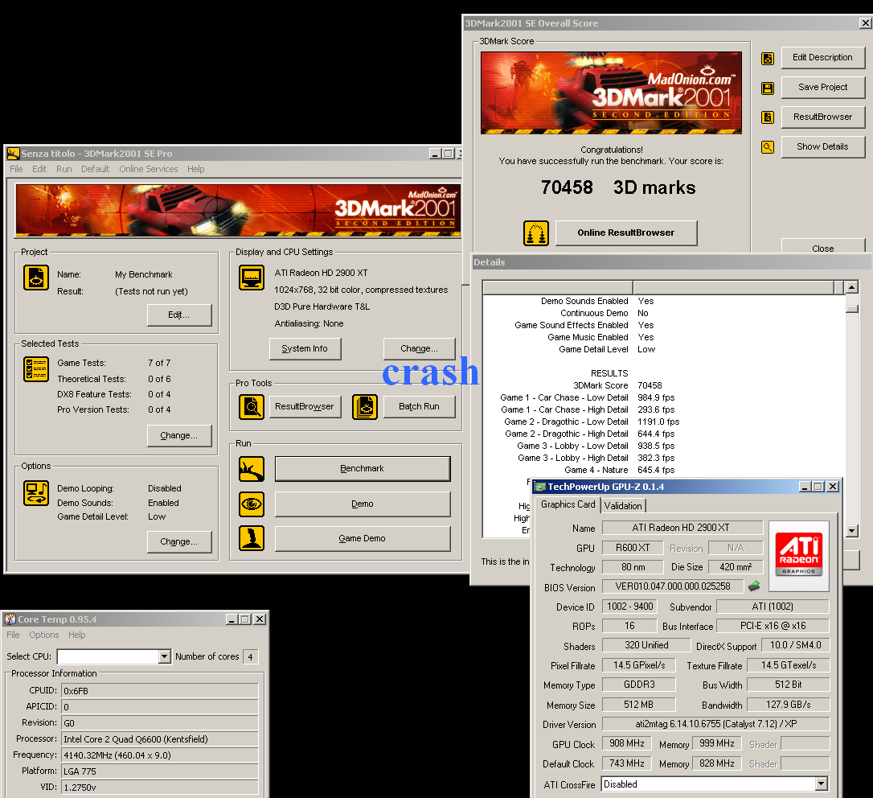Click the 3DMark2001 banner in main window
The height and width of the screenshot is (798, 873).
point(238,210)
